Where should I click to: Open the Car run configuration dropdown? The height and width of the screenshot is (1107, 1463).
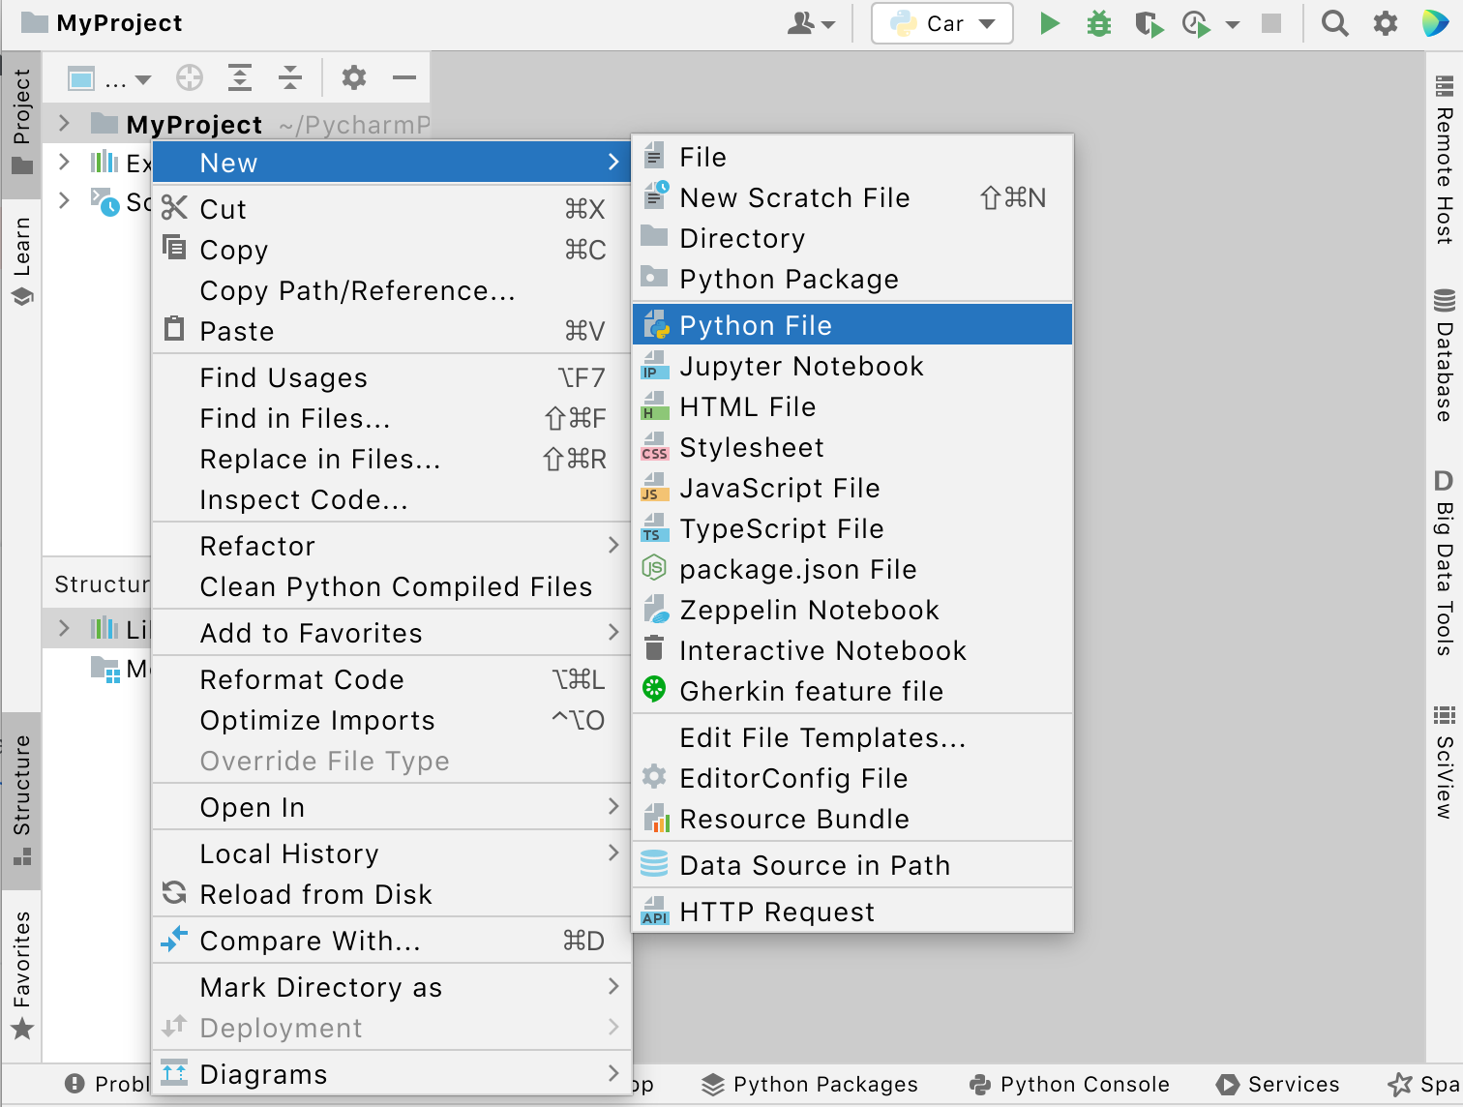985,23
